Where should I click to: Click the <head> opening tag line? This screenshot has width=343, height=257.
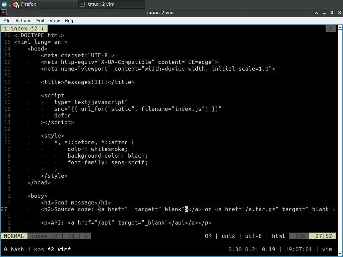coord(37,49)
